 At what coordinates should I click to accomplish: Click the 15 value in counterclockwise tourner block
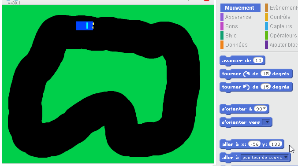click(x=265, y=87)
